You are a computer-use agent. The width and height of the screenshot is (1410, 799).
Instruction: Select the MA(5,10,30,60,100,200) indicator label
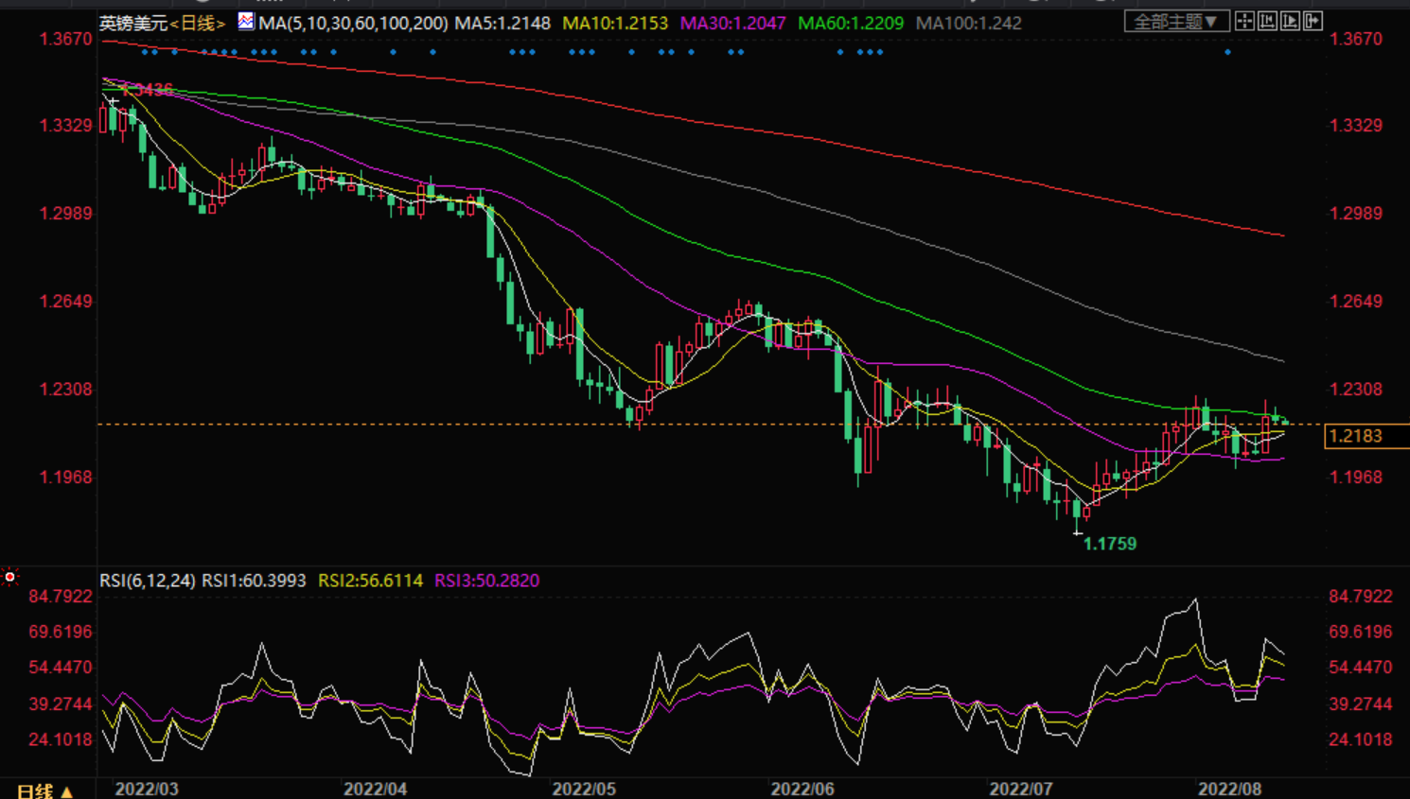[352, 23]
